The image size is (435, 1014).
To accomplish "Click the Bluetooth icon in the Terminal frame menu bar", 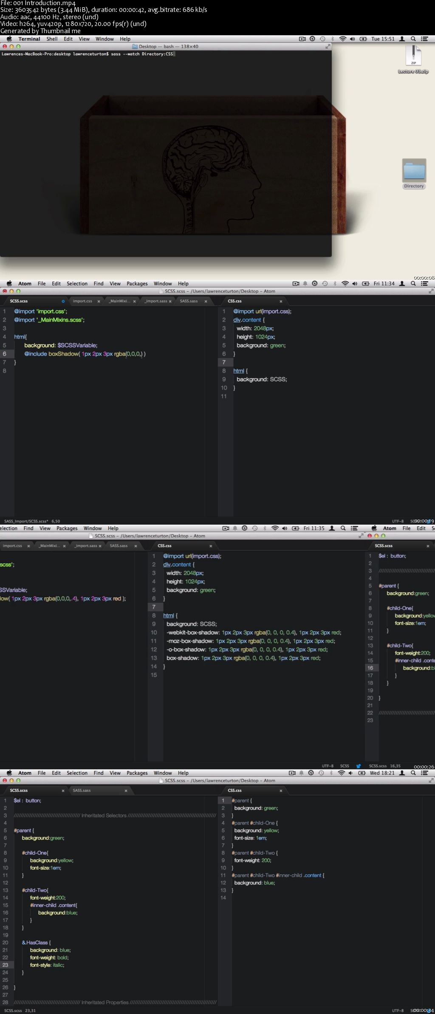I will pos(333,39).
